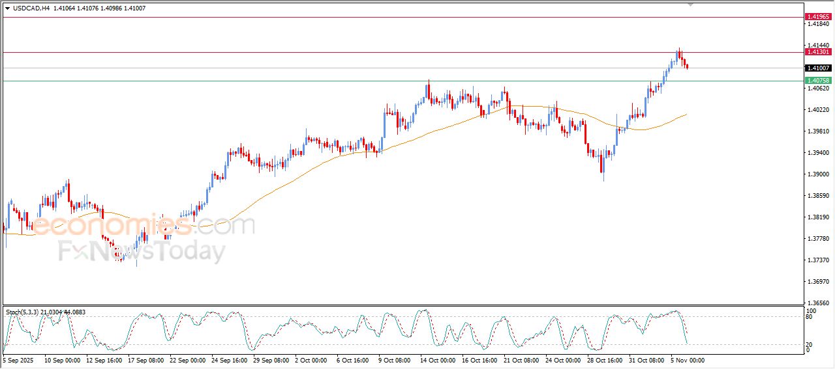
Task: Click the 1.36560 price axis value
Action: [x=818, y=303]
